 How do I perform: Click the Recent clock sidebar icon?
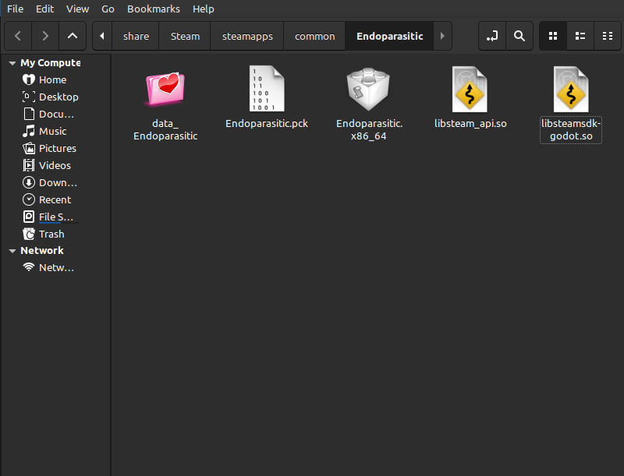(29, 200)
